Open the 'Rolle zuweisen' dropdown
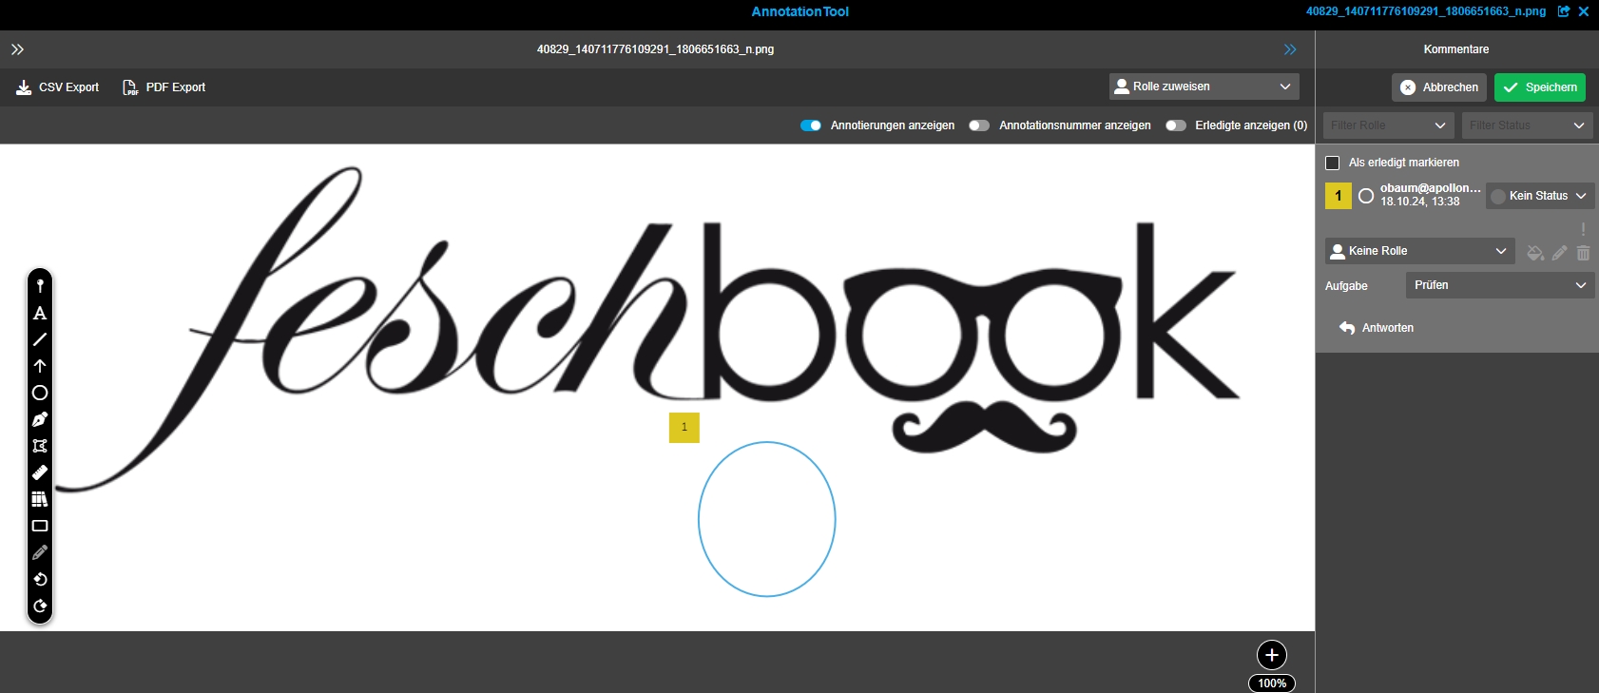 tap(1204, 87)
